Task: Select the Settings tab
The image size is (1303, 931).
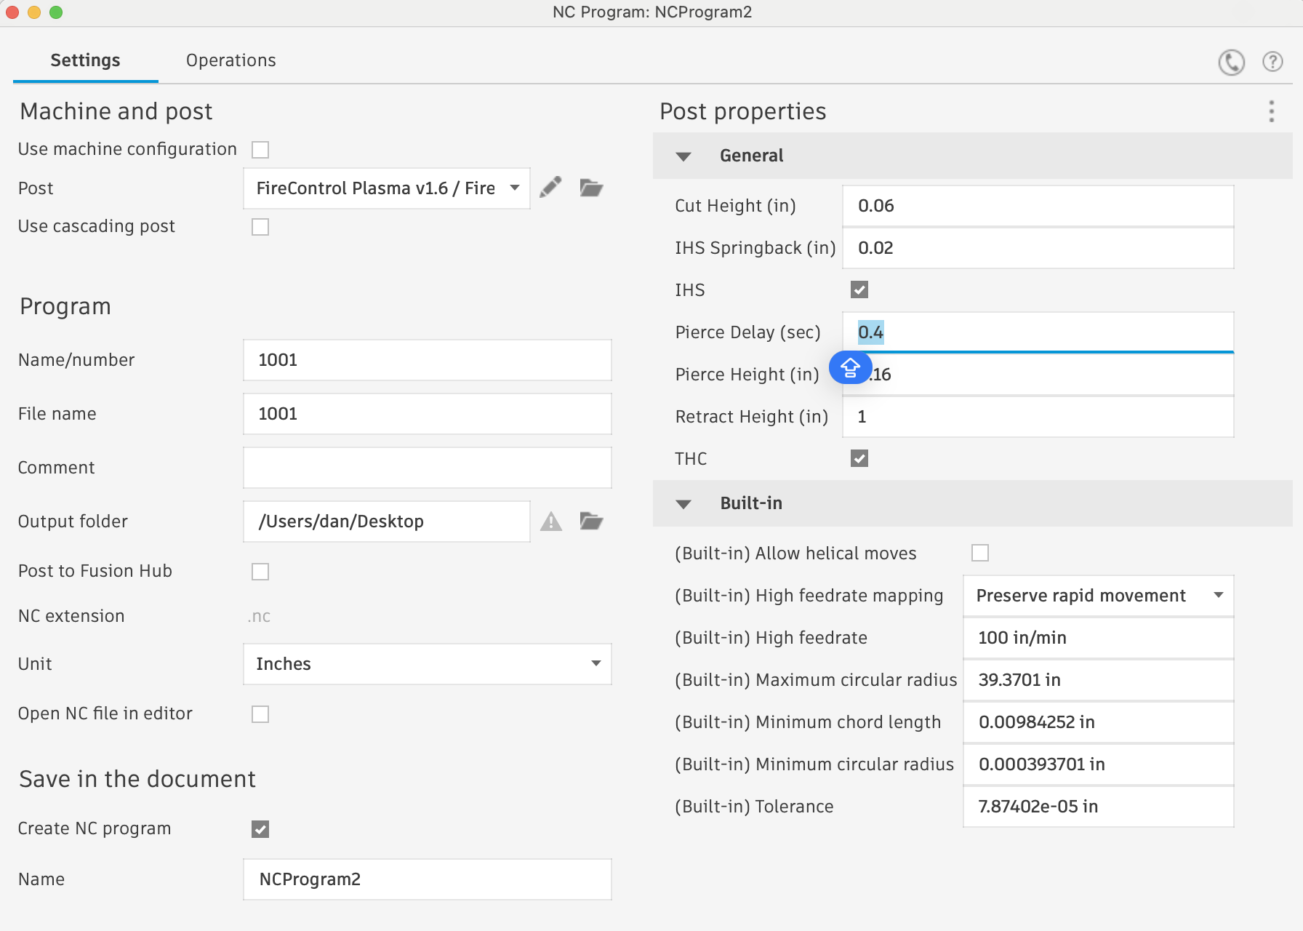Action: (85, 60)
